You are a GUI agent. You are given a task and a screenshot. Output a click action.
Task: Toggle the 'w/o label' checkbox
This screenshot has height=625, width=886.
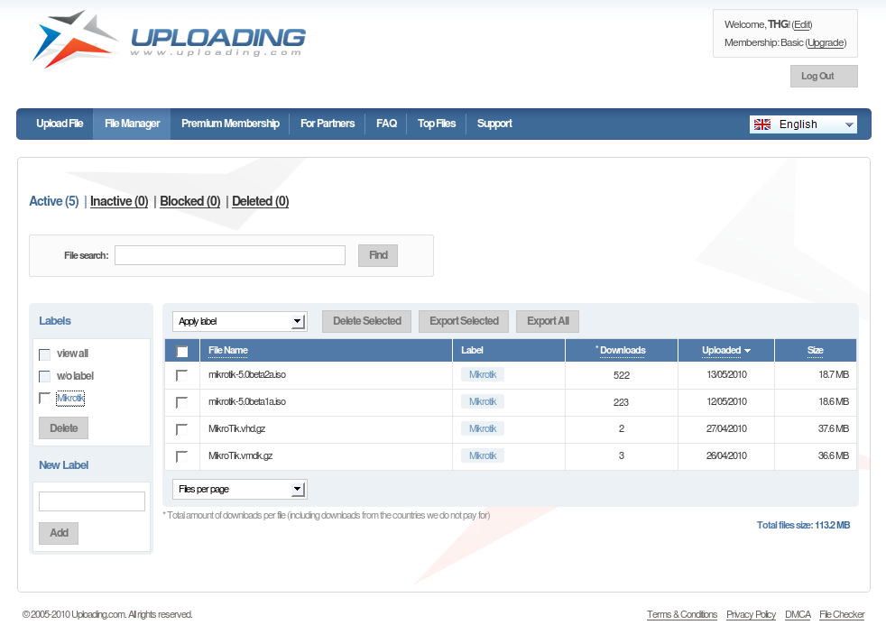[44, 376]
